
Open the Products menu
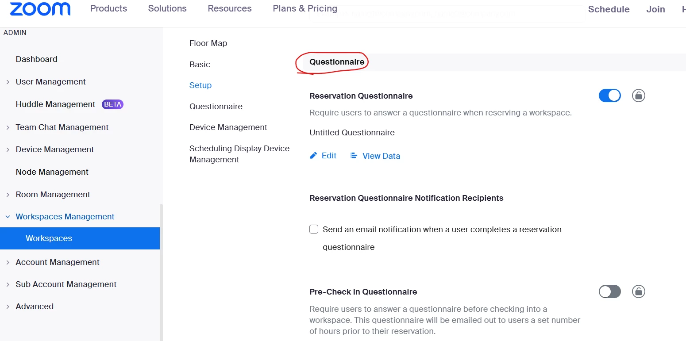coord(108,8)
